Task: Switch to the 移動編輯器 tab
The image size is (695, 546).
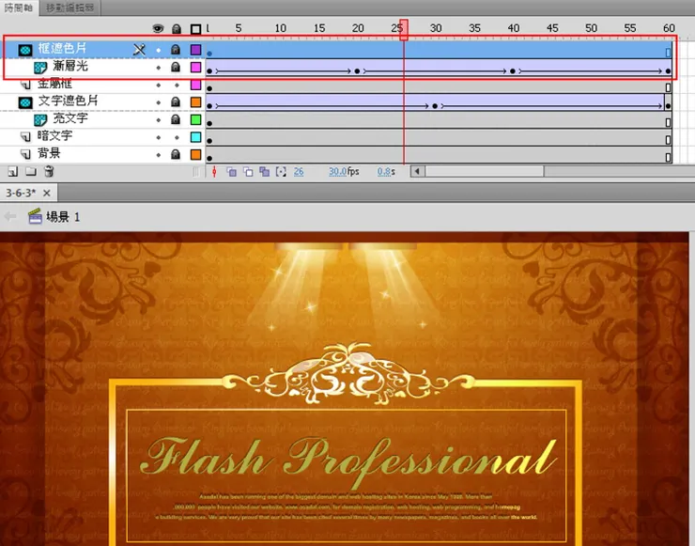Action: click(x=69, y=8)
